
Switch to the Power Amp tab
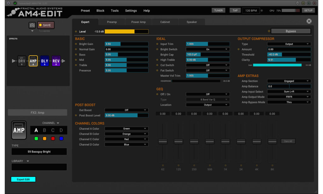pyautogui.click(x=138, y=22)
